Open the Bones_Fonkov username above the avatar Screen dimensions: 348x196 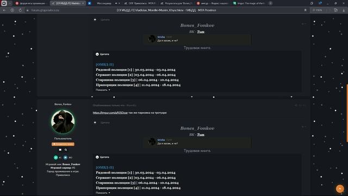[x=63, y=104]
